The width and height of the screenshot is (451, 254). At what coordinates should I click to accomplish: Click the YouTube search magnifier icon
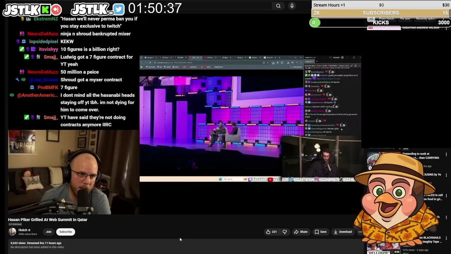[278, 6]
